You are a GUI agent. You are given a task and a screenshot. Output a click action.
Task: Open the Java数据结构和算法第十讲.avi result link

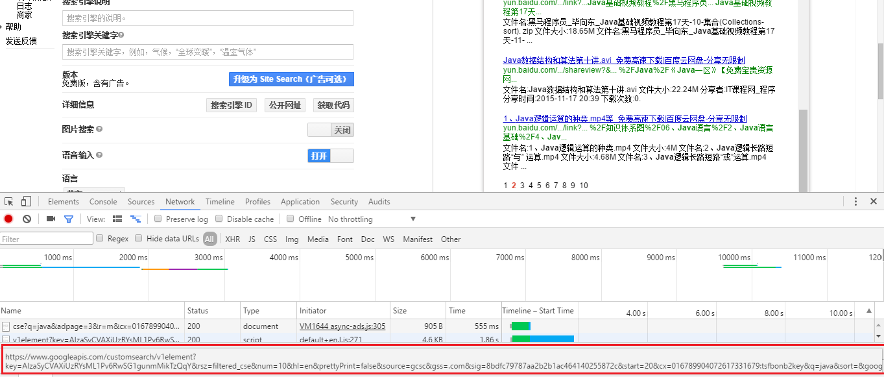point(624,60)
